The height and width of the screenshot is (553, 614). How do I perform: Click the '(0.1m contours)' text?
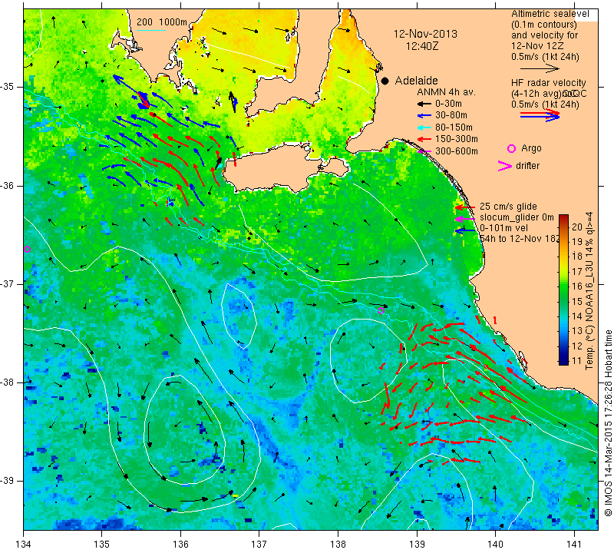(543, 25)
